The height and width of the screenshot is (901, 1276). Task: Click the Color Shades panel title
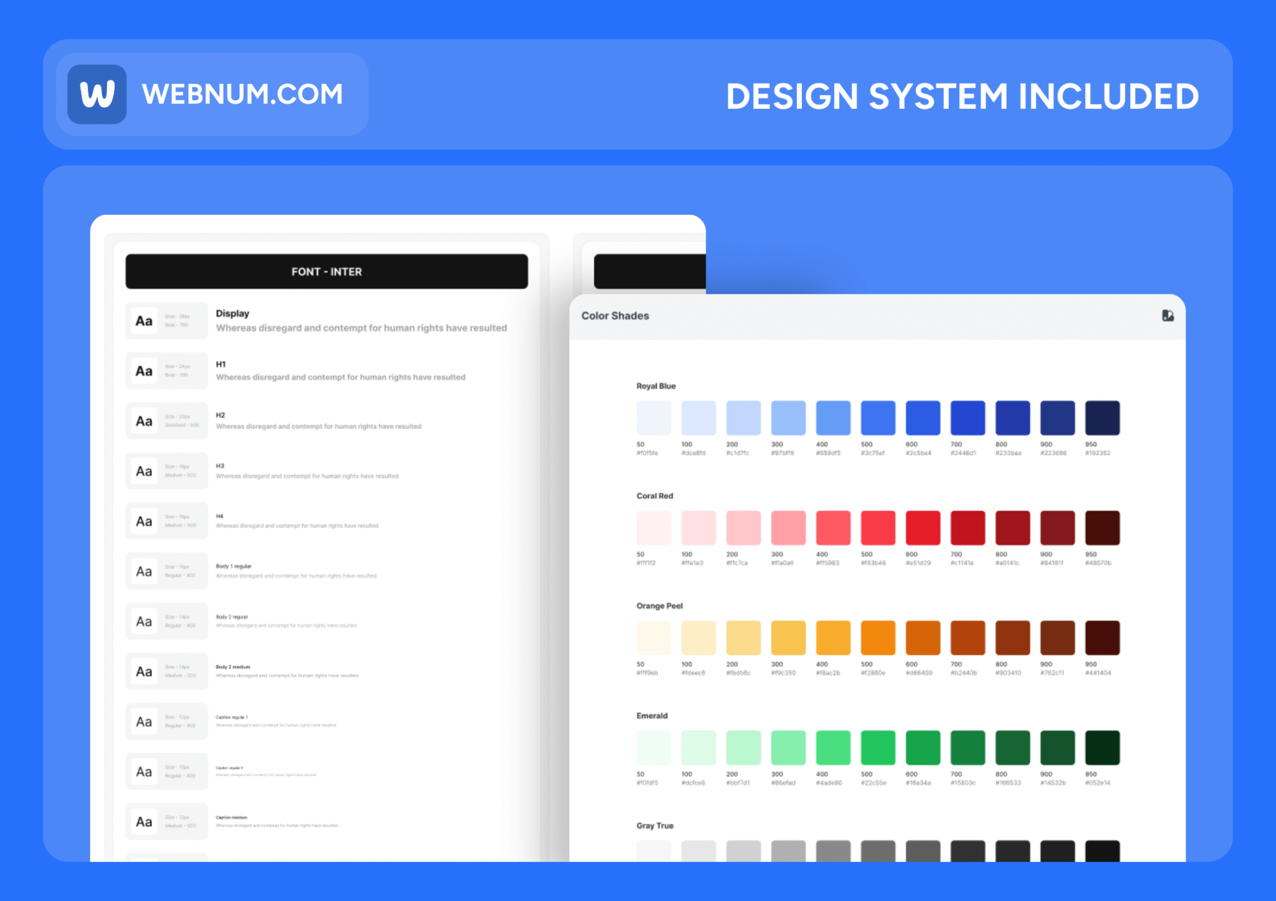(614, 316)
